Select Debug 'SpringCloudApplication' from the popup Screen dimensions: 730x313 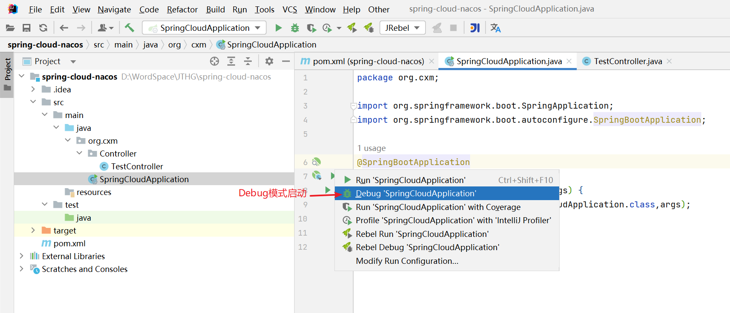(447, 193)
